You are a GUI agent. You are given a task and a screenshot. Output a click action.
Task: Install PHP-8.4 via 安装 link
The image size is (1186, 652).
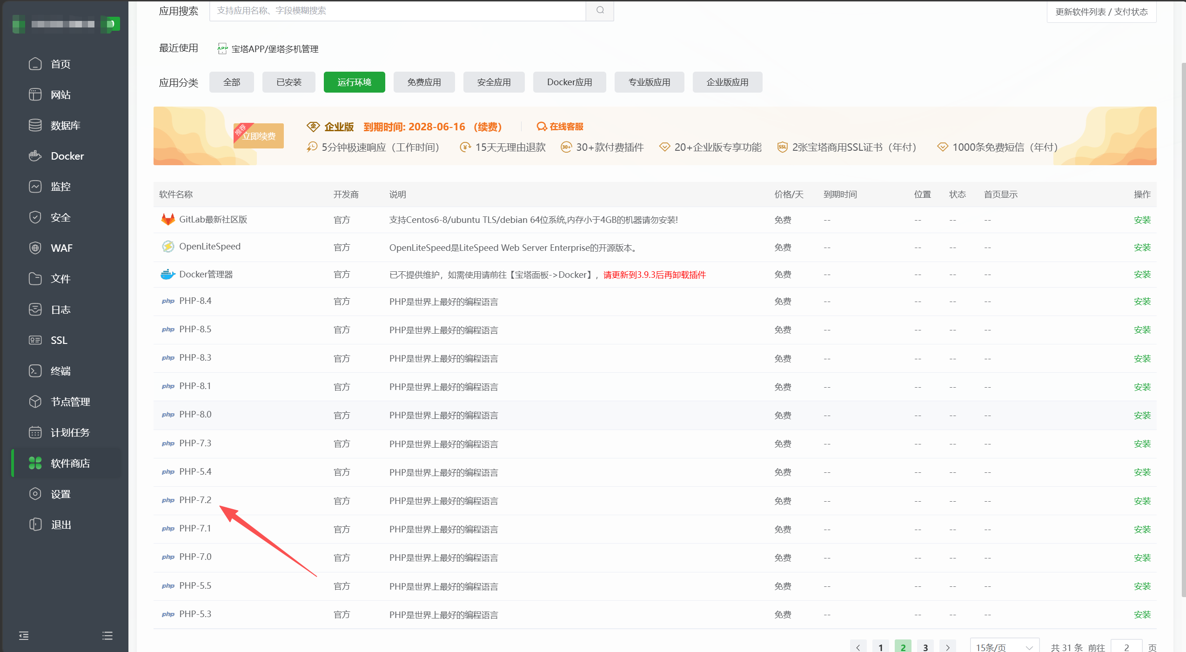pyautogui.click(x=1142, y=302)
